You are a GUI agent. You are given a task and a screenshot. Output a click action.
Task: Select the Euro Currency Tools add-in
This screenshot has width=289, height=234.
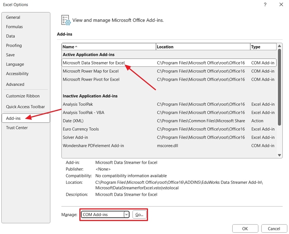[81, 129]
